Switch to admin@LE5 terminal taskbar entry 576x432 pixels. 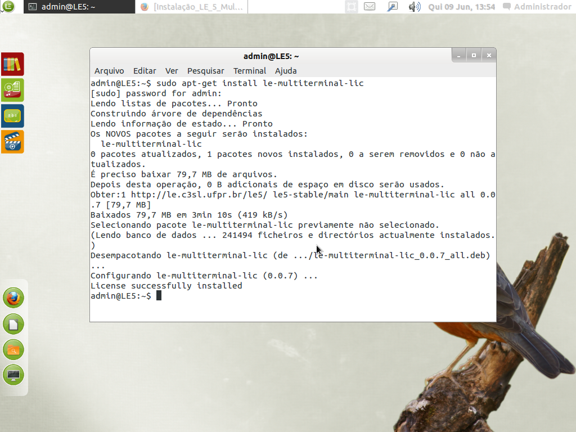click(79, 7)
